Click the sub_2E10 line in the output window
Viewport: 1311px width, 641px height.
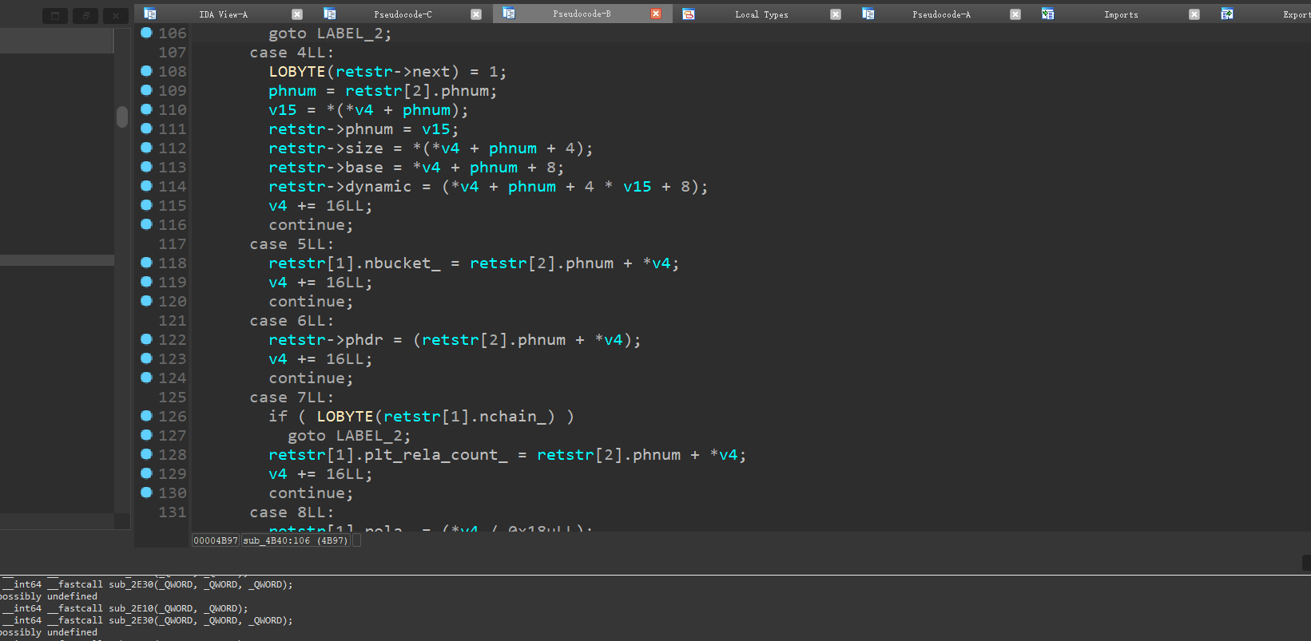pos(126,608)
